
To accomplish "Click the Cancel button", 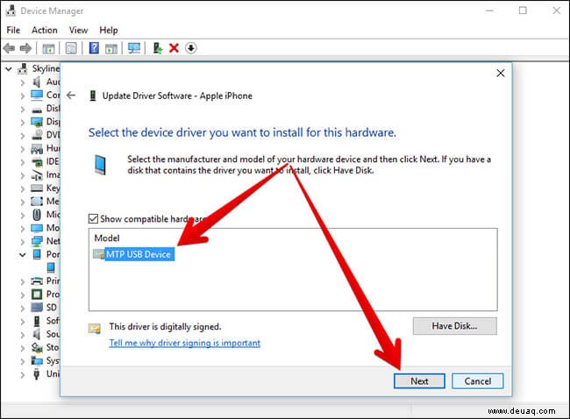I will [477, 380].
